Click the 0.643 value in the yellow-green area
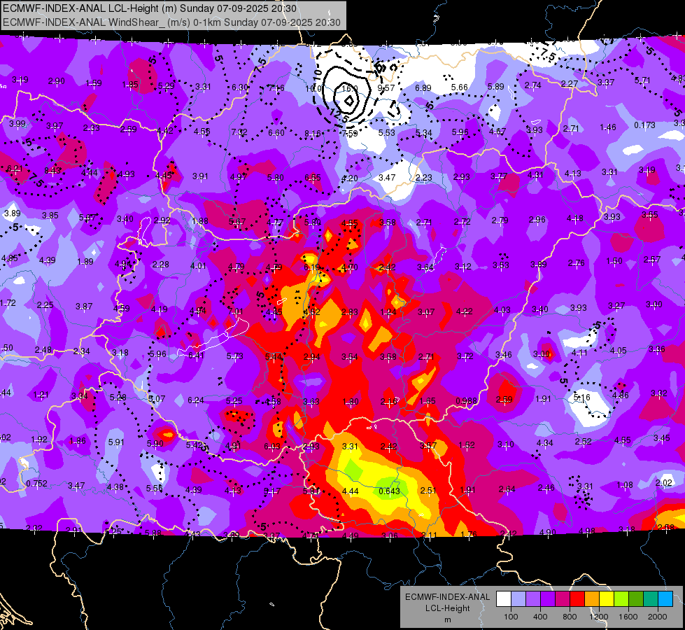 click(389, 491)
